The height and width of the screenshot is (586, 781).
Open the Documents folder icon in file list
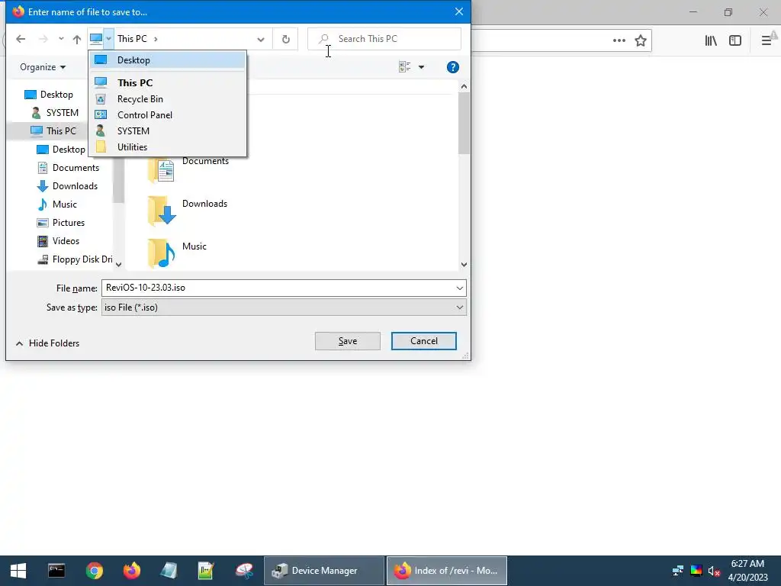click(x=161, y=171)
